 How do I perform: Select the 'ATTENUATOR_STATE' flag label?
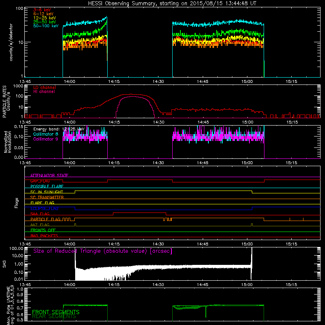pos(49,175)
